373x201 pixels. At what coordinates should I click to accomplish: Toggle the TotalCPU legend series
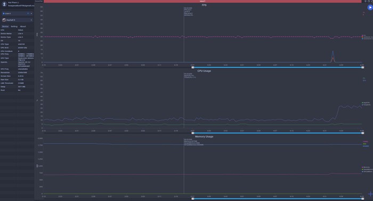click(367, 105)
